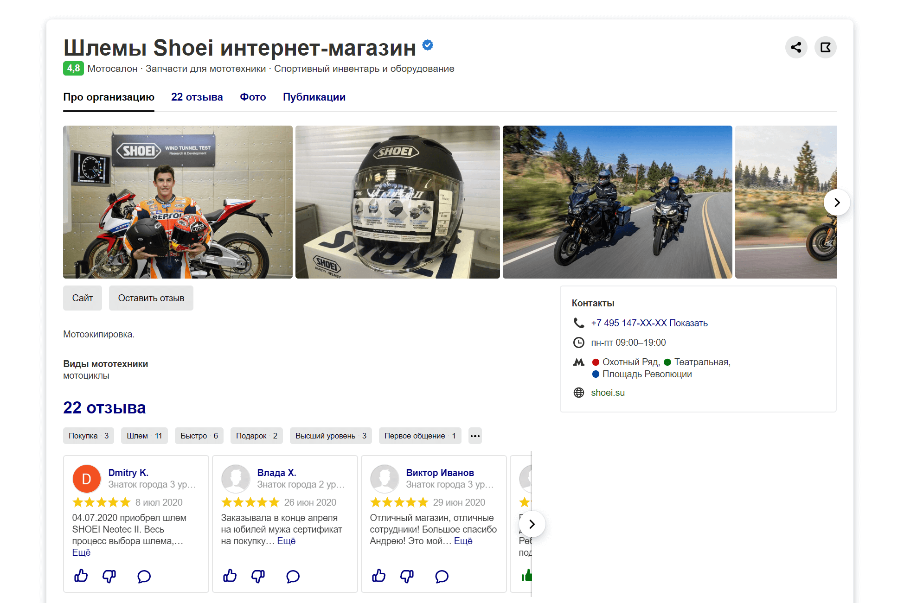Open Dmitry K. profile name link
This screenshot has width=904, height=603.
click(x=128, y=473)
